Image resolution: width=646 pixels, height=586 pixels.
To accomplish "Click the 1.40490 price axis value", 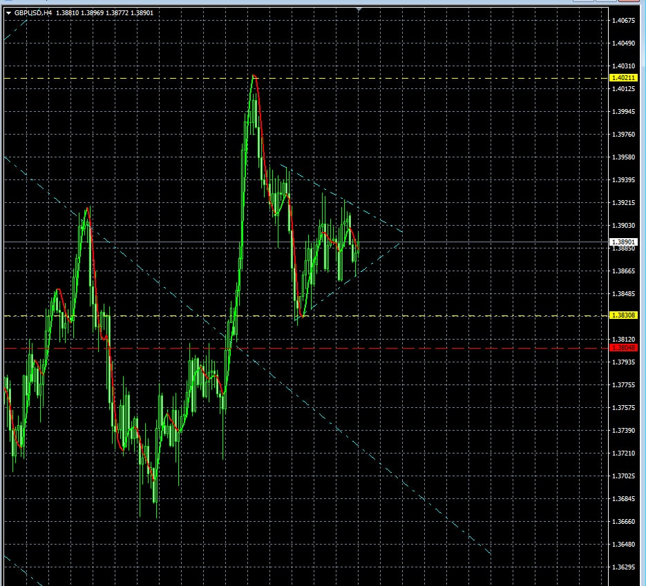I will 623,43.
